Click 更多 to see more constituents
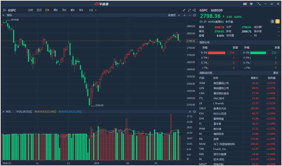This screenshot has height=166, width=282. coord(276,73)
